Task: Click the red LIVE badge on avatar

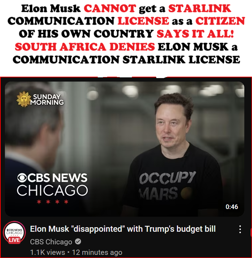Action: click(14, 240)
